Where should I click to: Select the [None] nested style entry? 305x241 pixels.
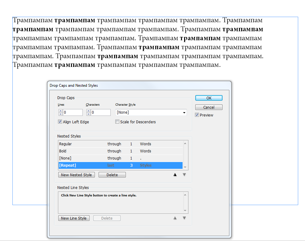120,158
